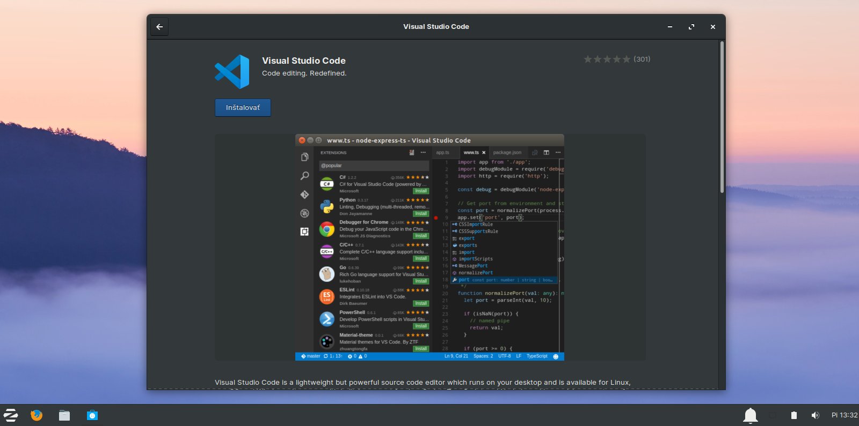Open notifications via the bell icon
The width and height of the screenshot is (859, 426).
(751, 415)
